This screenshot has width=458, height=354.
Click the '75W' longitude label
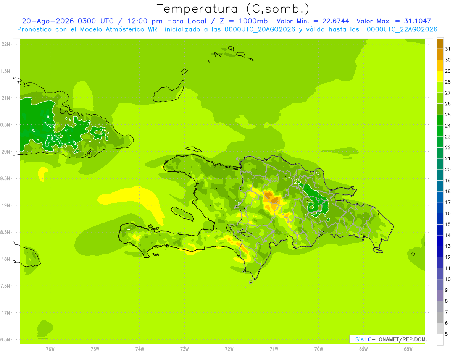[95, 349]
